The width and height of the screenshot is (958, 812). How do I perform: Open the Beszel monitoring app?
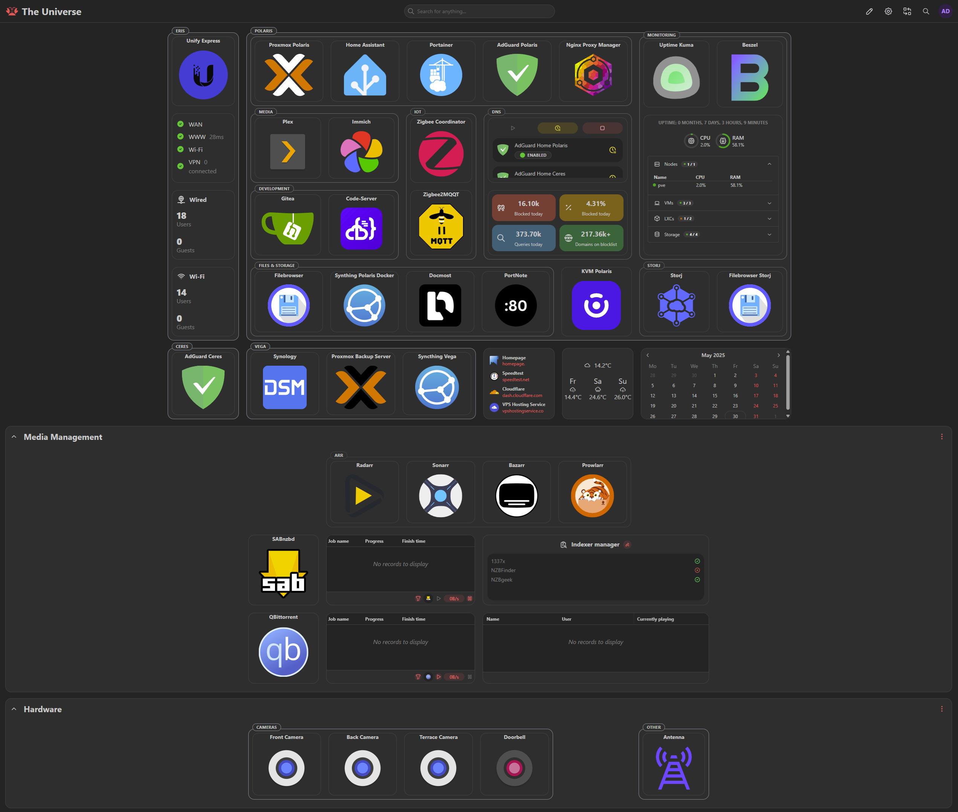pyautogui.click(x=749, y=74)
